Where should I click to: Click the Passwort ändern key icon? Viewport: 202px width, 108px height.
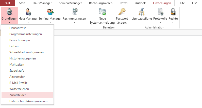pyautogui.click(x=122, y=12)
